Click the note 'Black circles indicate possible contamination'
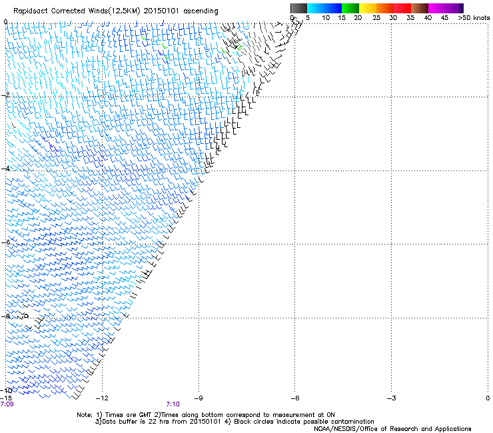 coord(304,422)
